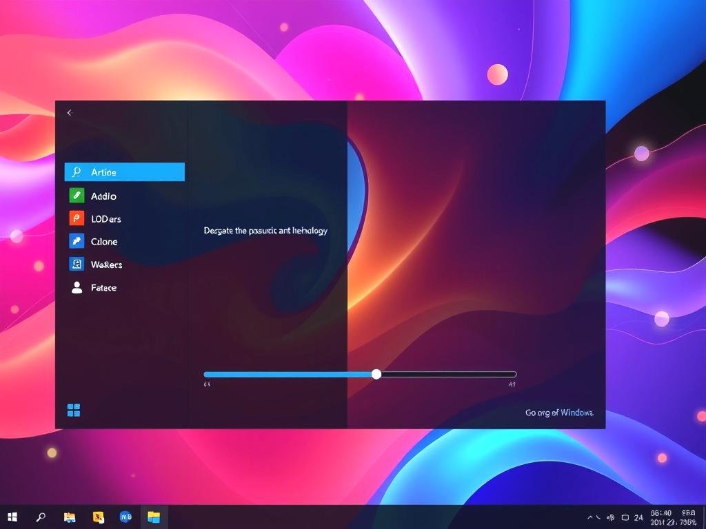The height and width of the screenshot is (529, 706).
Task: Expand the system tray hidden icons chevron
Action: pos(590,517)
